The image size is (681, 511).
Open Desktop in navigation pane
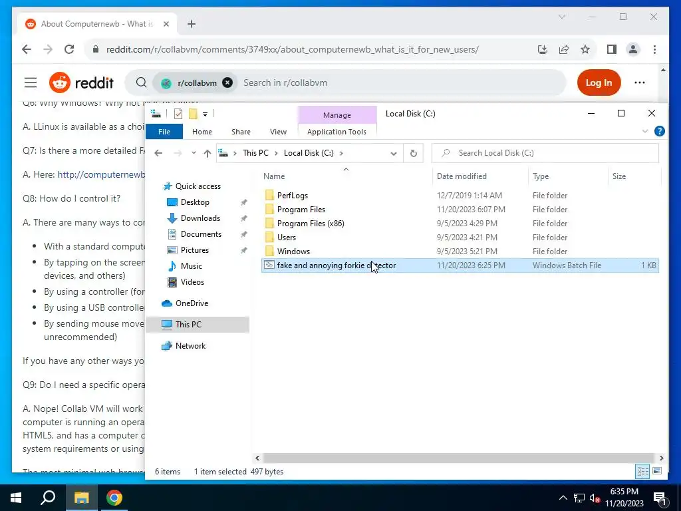(195, 202)
